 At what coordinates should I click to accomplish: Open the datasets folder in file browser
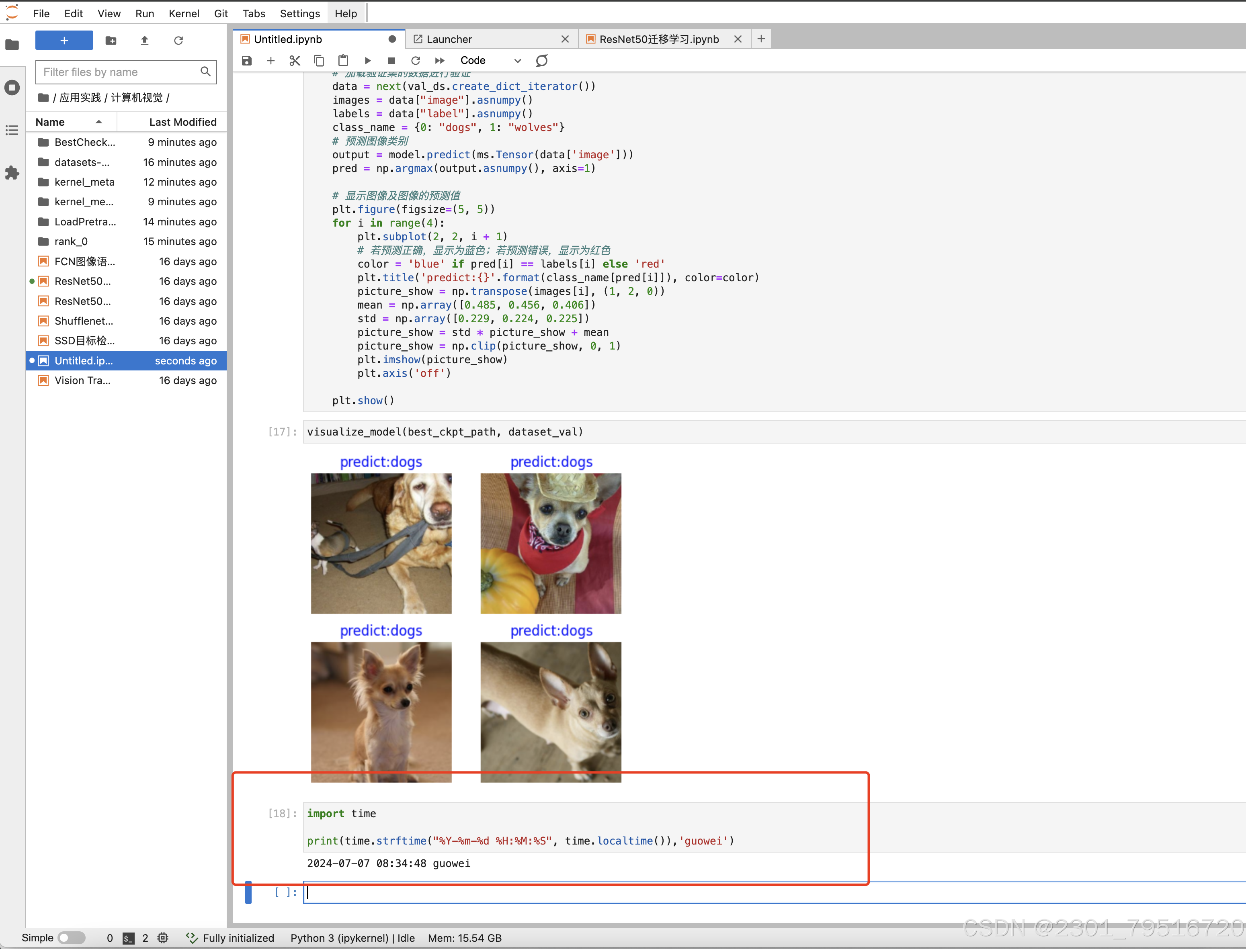82,162
